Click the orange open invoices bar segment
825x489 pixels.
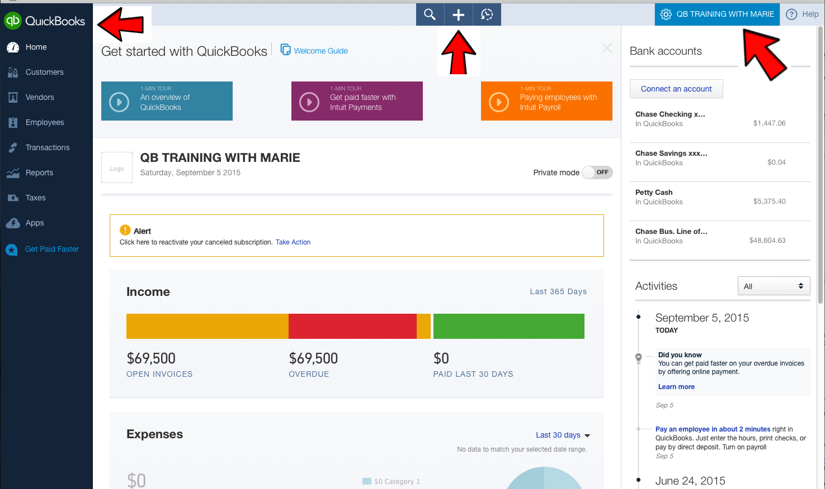pyautogui.click(x=208, y=326)
